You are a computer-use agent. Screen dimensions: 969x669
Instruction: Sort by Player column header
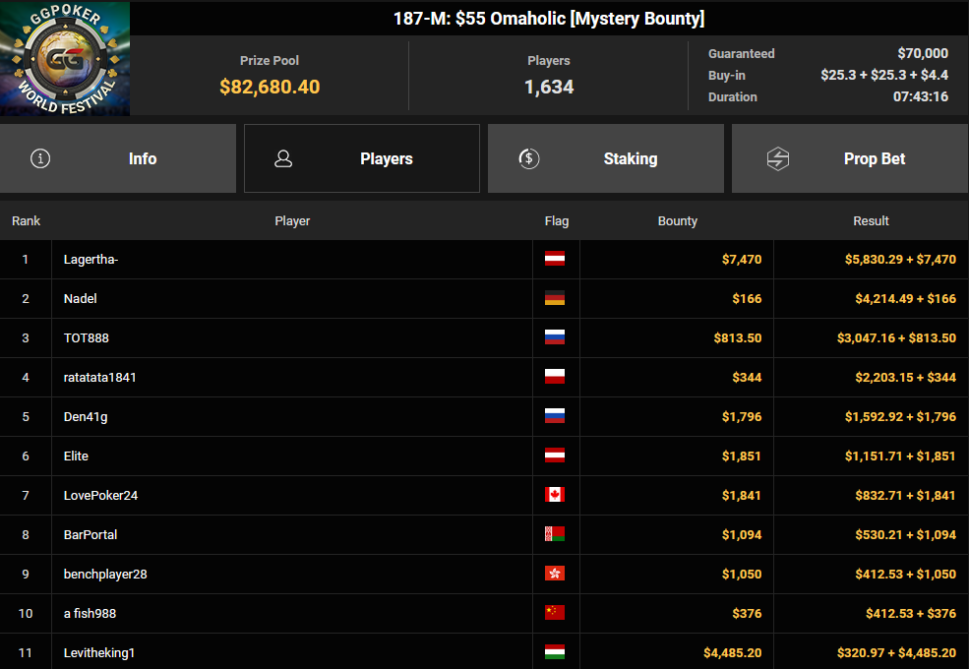(x=292, y=220)
